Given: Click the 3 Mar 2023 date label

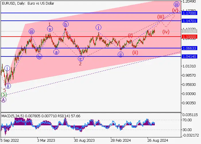Looking at the screenshot, I should tap(46, 141).
